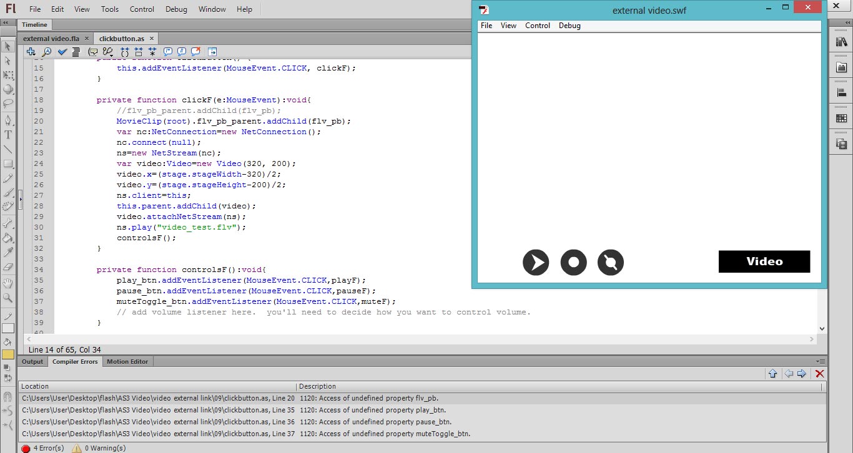Select the Lasso tool

click(x=8, y=104)
